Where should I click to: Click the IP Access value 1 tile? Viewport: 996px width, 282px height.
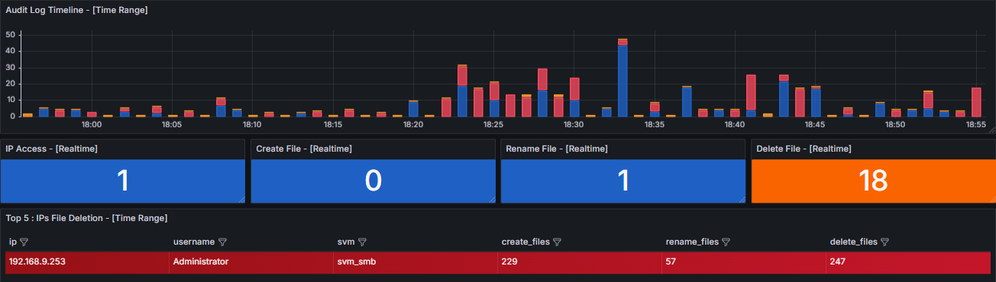point(123,181)
